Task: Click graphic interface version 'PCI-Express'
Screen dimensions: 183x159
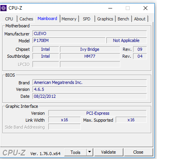Action: click(x=97, y=113)
